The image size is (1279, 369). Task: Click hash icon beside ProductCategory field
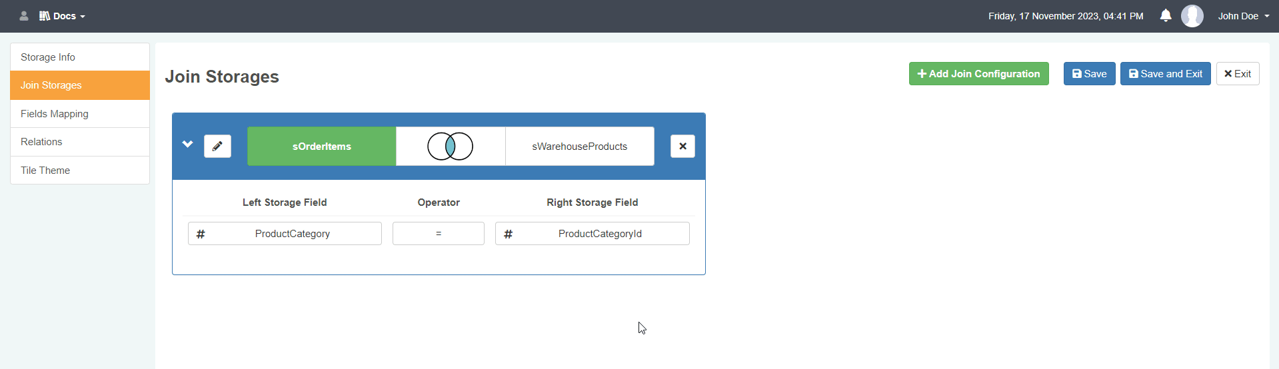201,234
